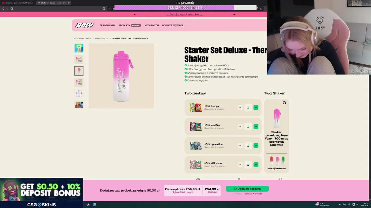
Task: Open the SPRÓBUJ SAM menu item
Action: [107, 25]
